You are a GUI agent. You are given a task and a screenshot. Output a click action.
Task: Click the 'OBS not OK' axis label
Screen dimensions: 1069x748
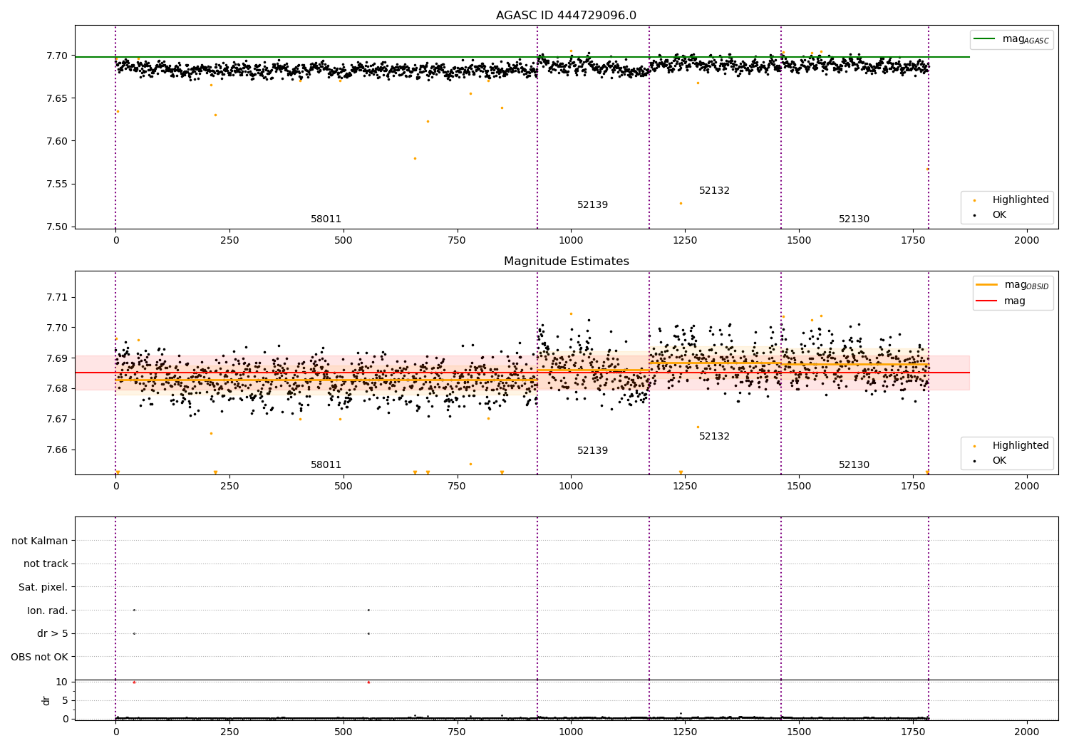(x=39, y=657)
